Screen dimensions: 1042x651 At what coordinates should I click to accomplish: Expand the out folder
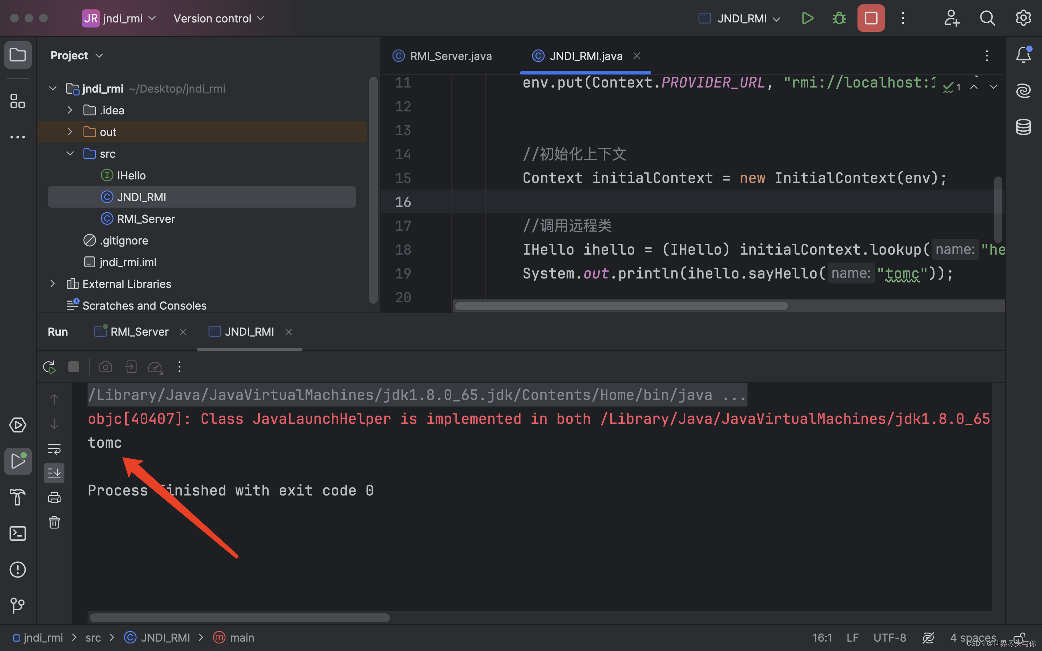click(70, 132)
